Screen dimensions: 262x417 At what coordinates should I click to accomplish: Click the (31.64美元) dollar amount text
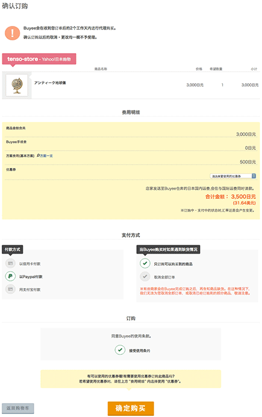[244, 203]
